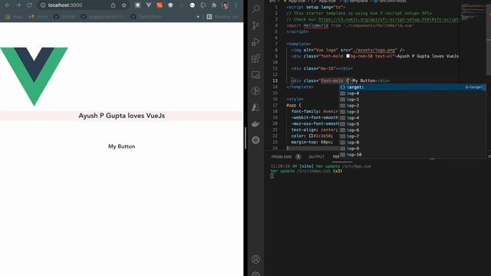Click the Vue logo image on the page

34,77
